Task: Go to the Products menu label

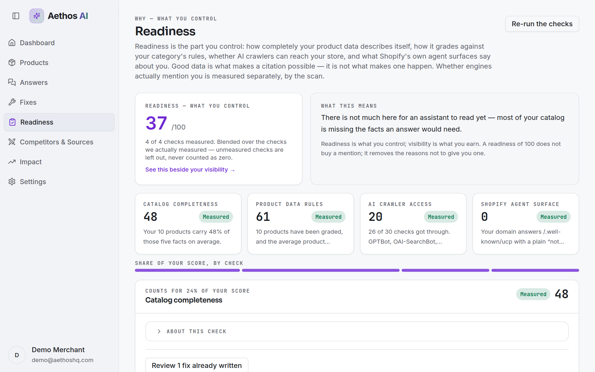Action: click(x=34, y=62)
